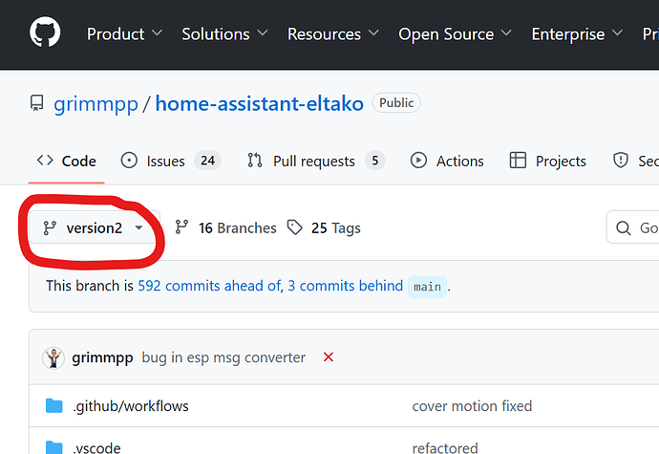Expand the Solutions menu
This screenshot has height=454, width=659.
coord(224,33)
